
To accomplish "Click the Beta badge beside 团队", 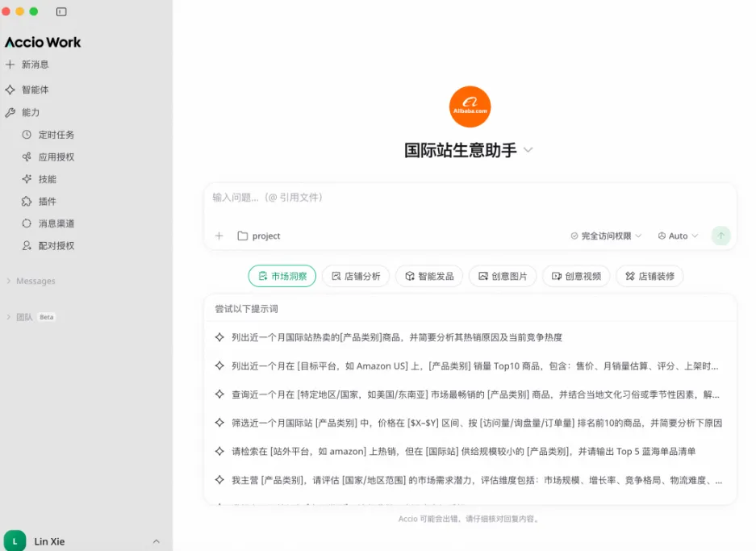I will (47, 317).
